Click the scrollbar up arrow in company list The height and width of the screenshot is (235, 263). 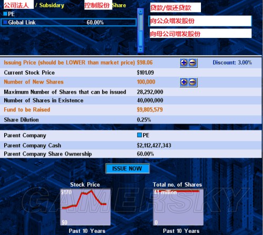(x=140, y=12)
